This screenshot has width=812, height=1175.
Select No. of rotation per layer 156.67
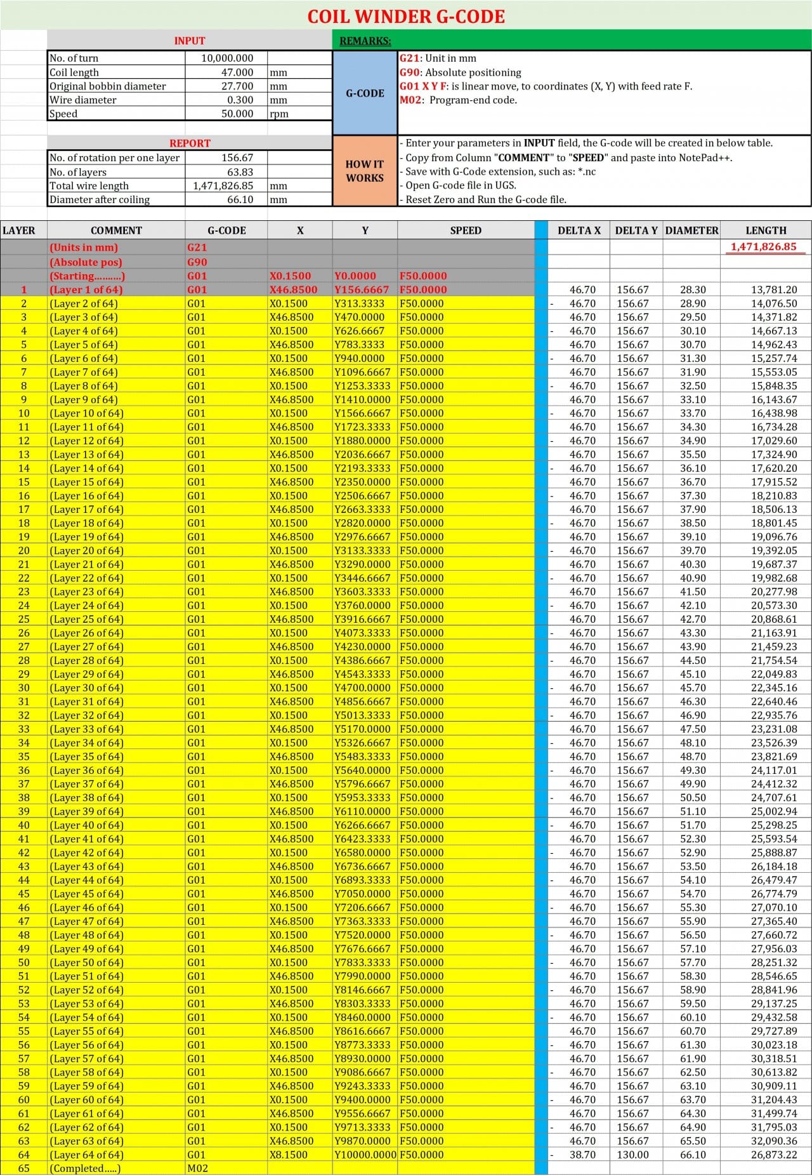(x=226, y=157)
